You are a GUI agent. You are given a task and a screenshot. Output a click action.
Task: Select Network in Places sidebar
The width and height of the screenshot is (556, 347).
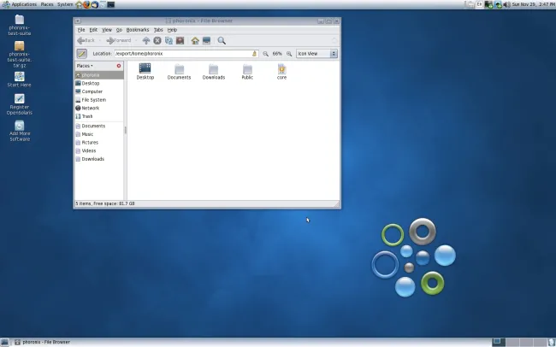click(99, 108)
